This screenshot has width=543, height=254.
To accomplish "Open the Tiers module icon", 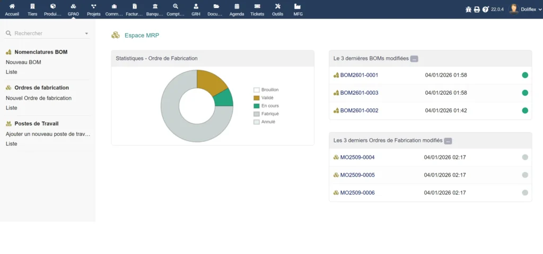I will [x=32, y=6].
